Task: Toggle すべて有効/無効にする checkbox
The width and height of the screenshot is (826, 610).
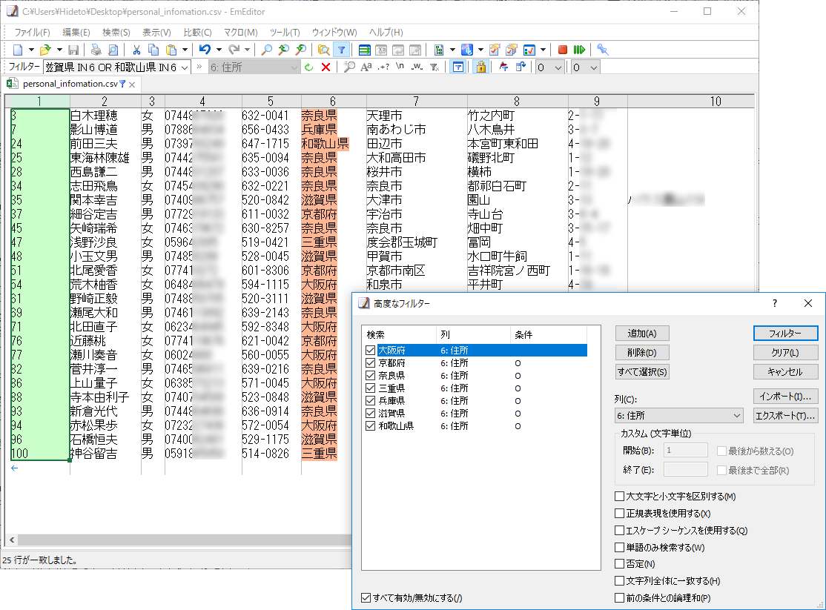Action: (x=366, y=598)
